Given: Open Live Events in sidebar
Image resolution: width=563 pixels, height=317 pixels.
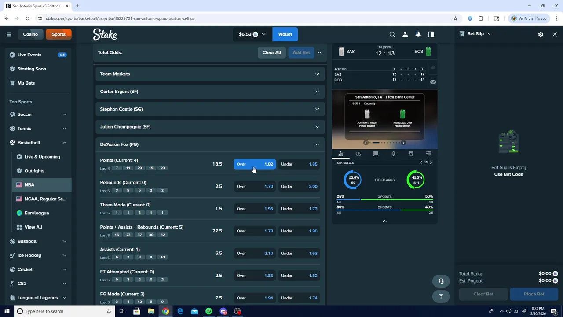Looking at the screenshot, I should [x=38, y=55].
